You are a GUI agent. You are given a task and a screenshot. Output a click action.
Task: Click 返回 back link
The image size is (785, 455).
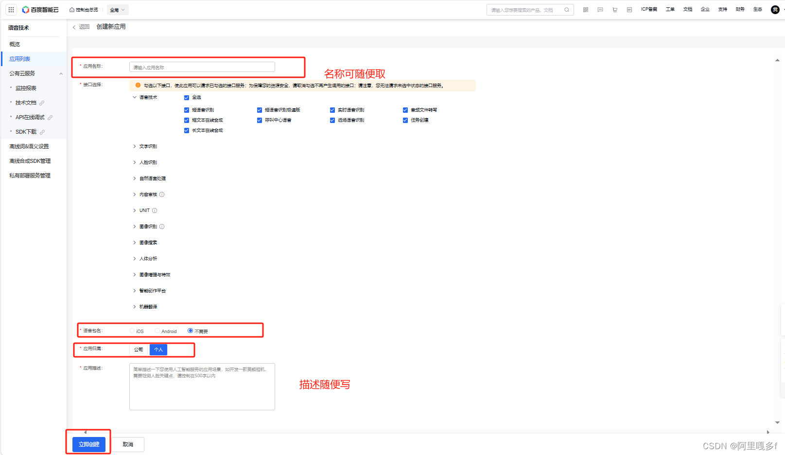click(x=81, y=27)
